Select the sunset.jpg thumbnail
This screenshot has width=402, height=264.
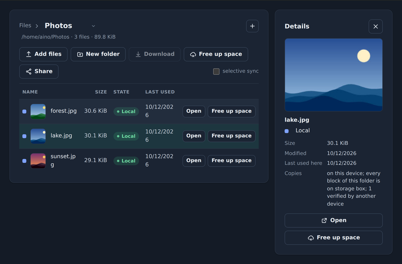38,161
